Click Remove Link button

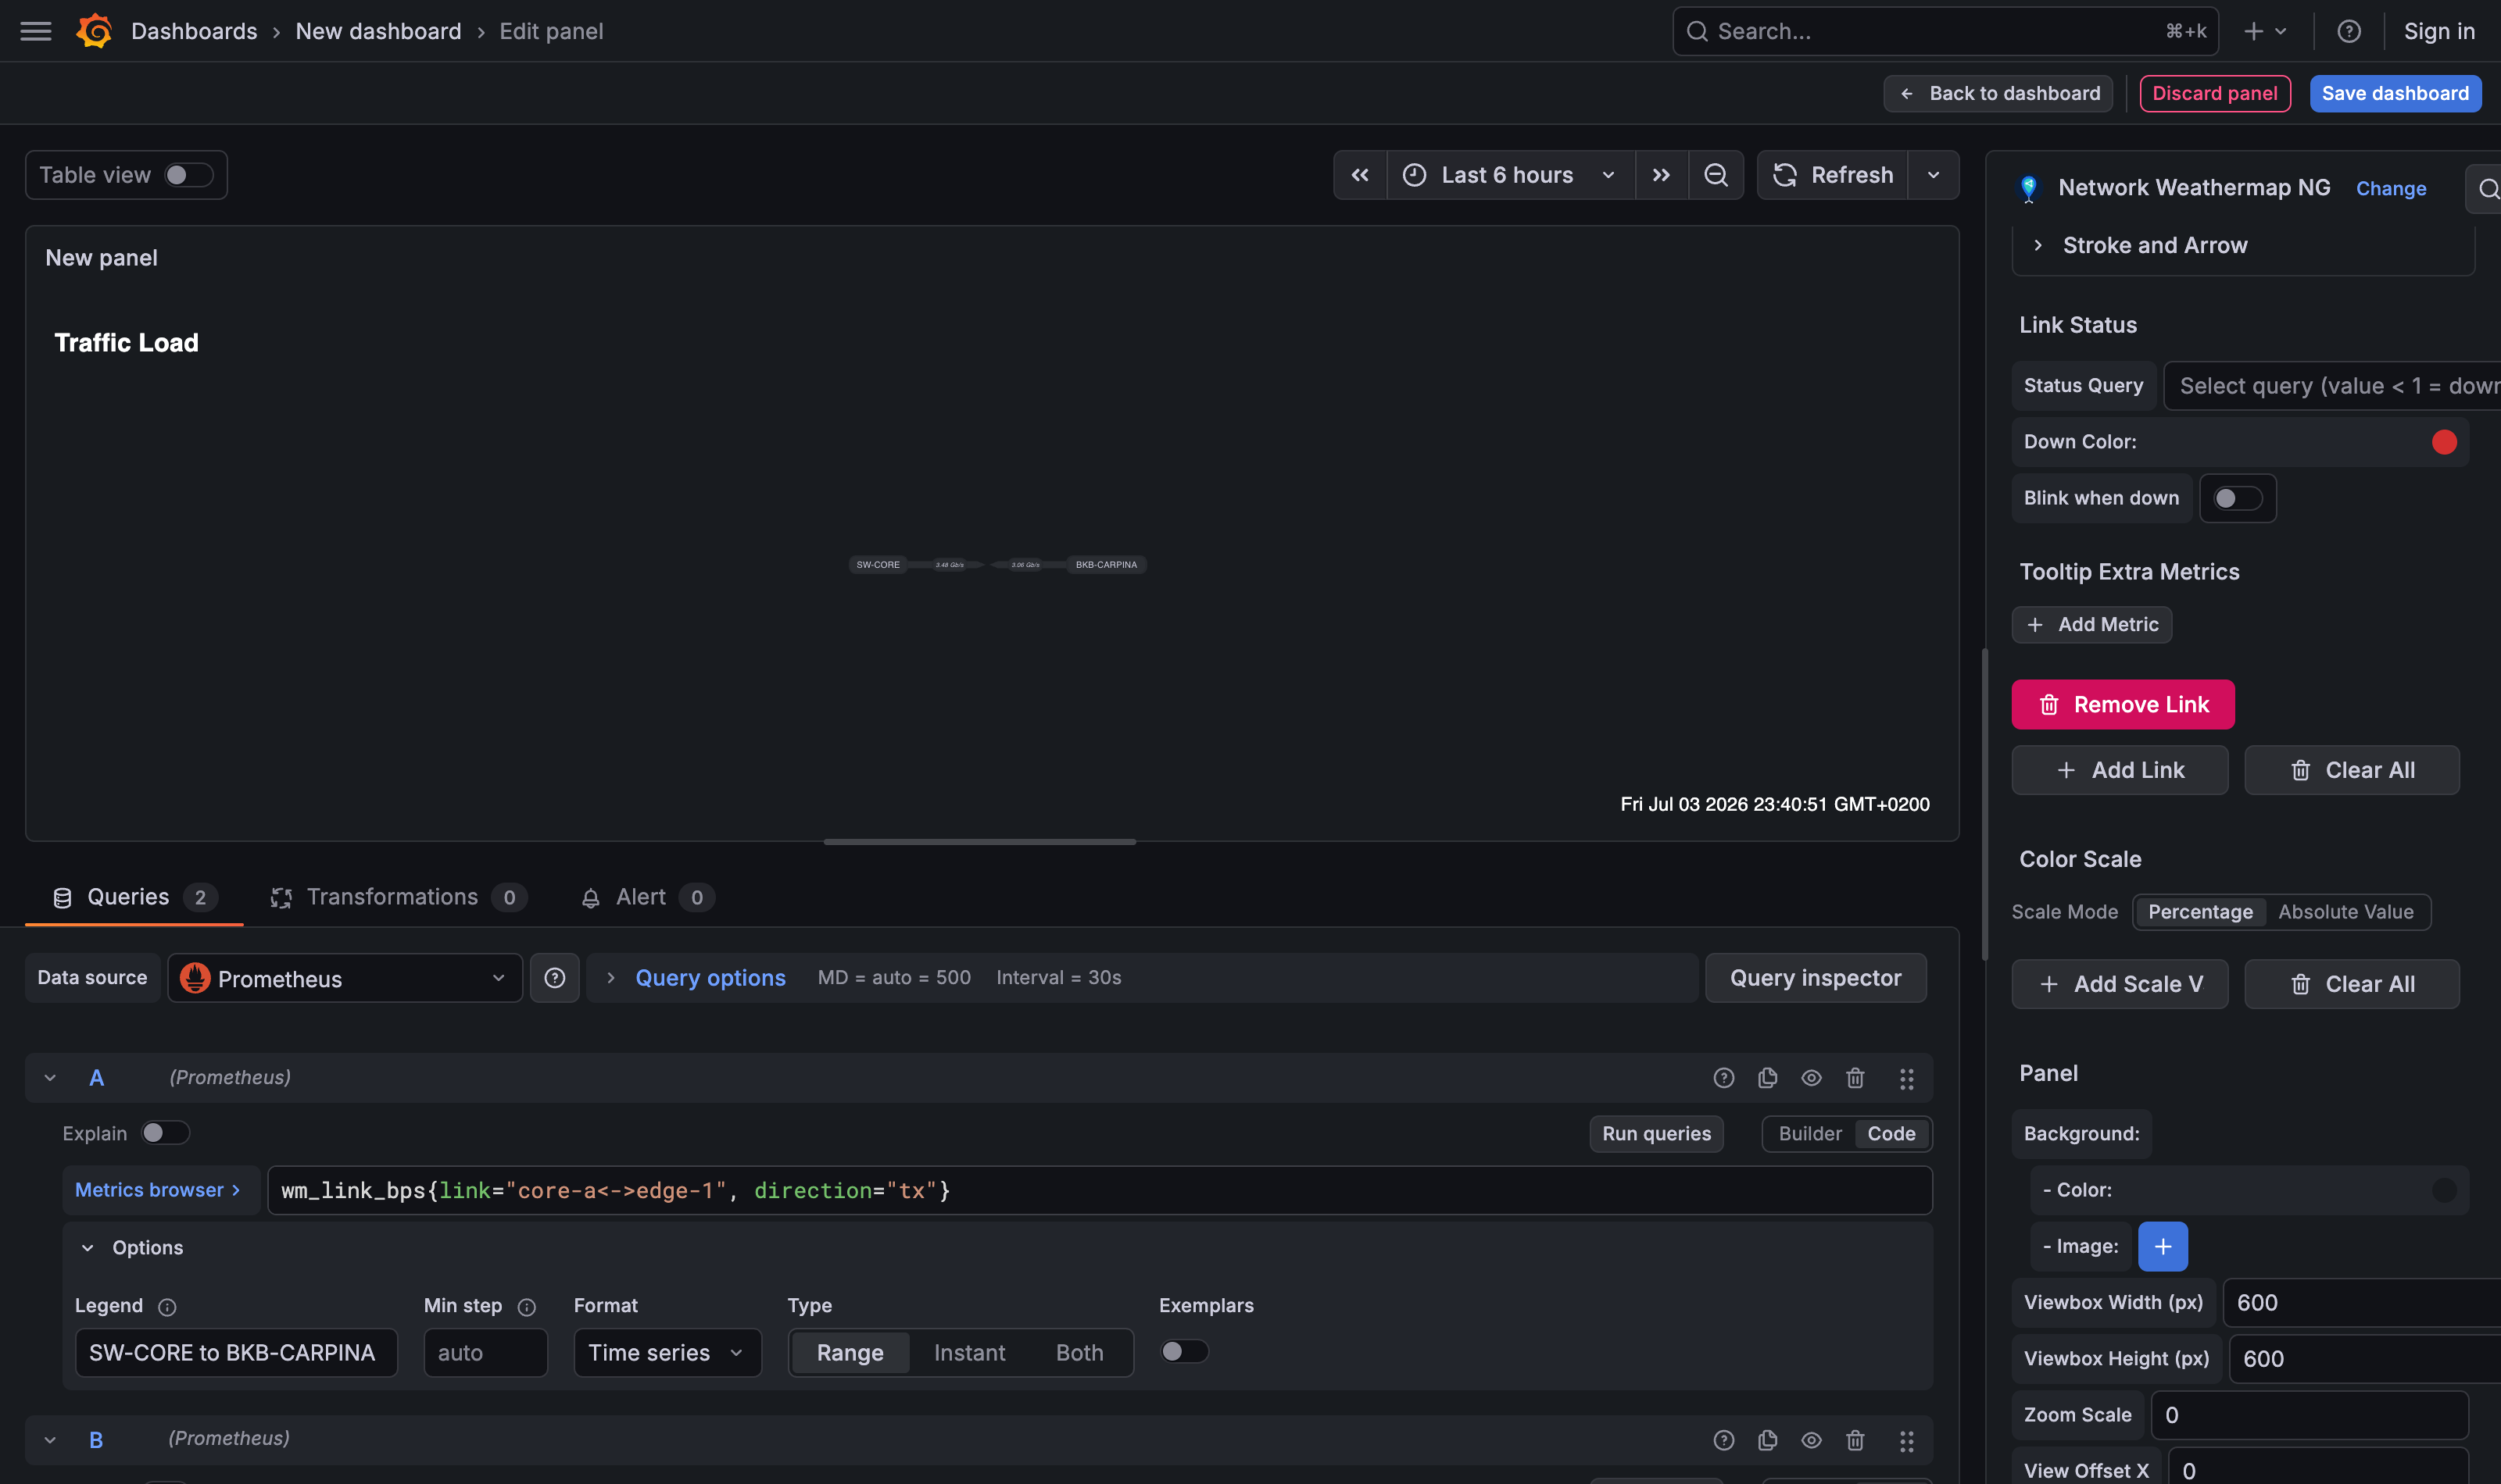2122,704
